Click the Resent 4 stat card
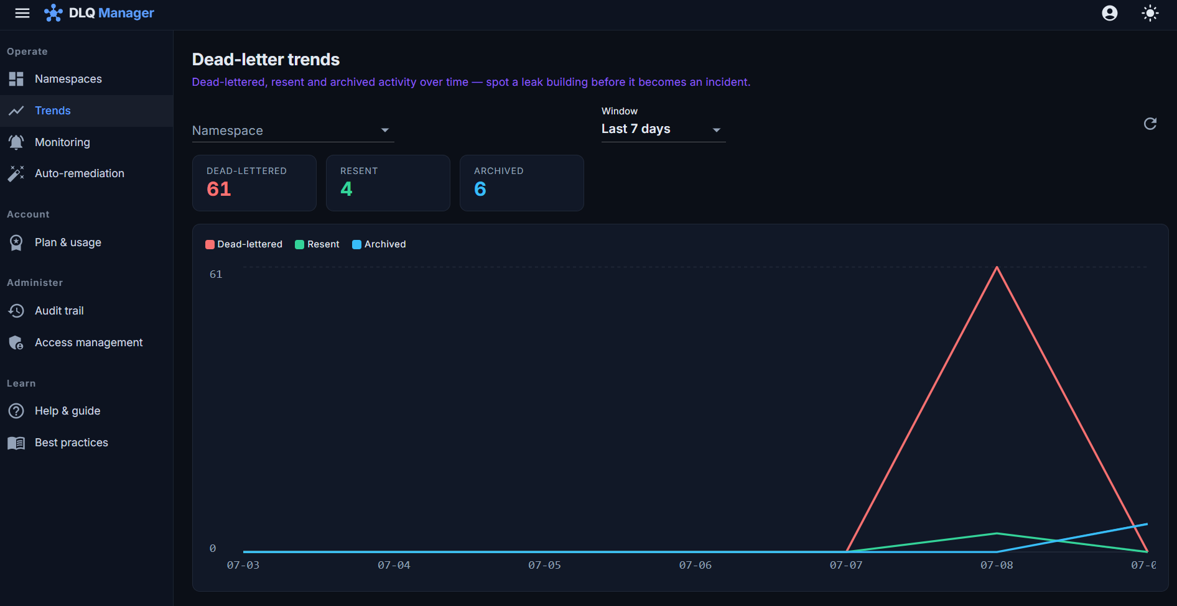 pyautogui.click(x=388, y=183)
